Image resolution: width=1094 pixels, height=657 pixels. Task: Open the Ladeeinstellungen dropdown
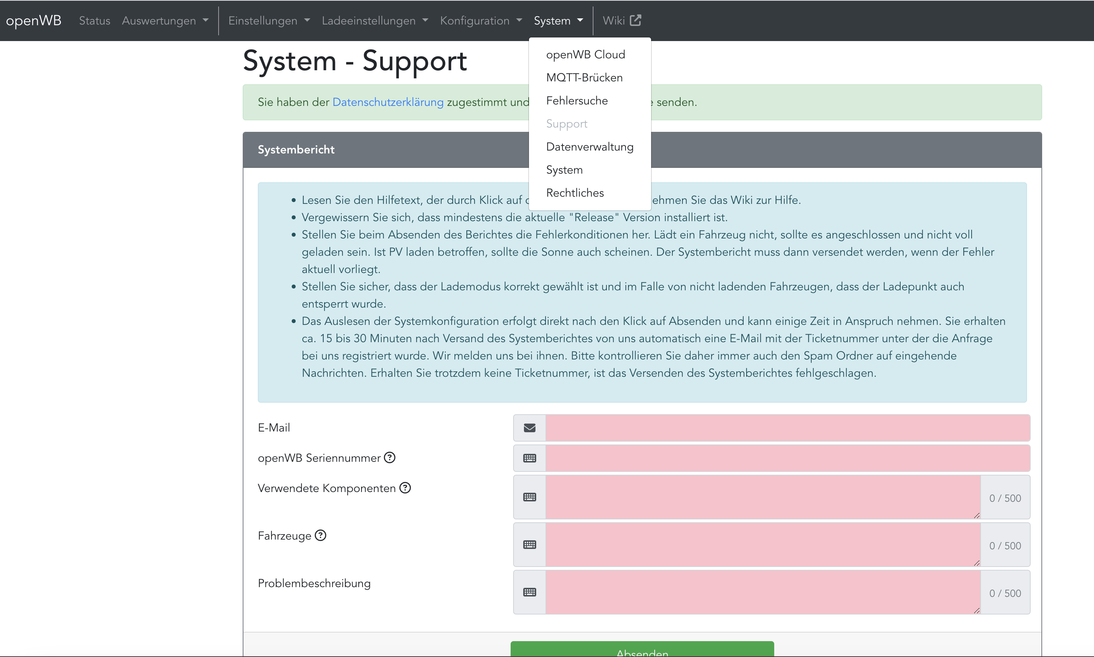tap(375, 21)
